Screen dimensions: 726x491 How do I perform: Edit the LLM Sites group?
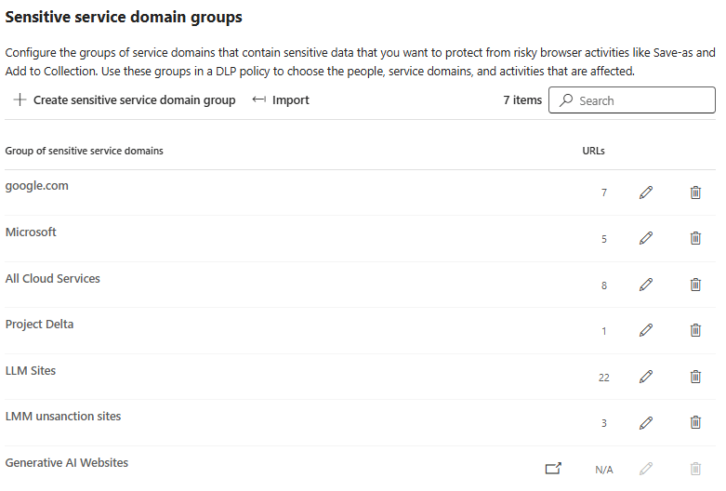pyautogui.click(x=646, y=377)
